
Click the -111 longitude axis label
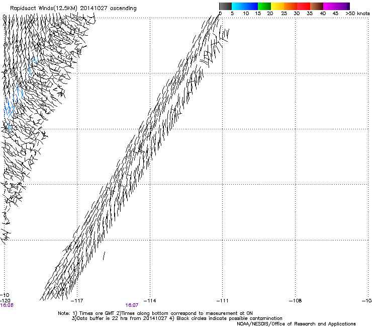click(223, 301)
